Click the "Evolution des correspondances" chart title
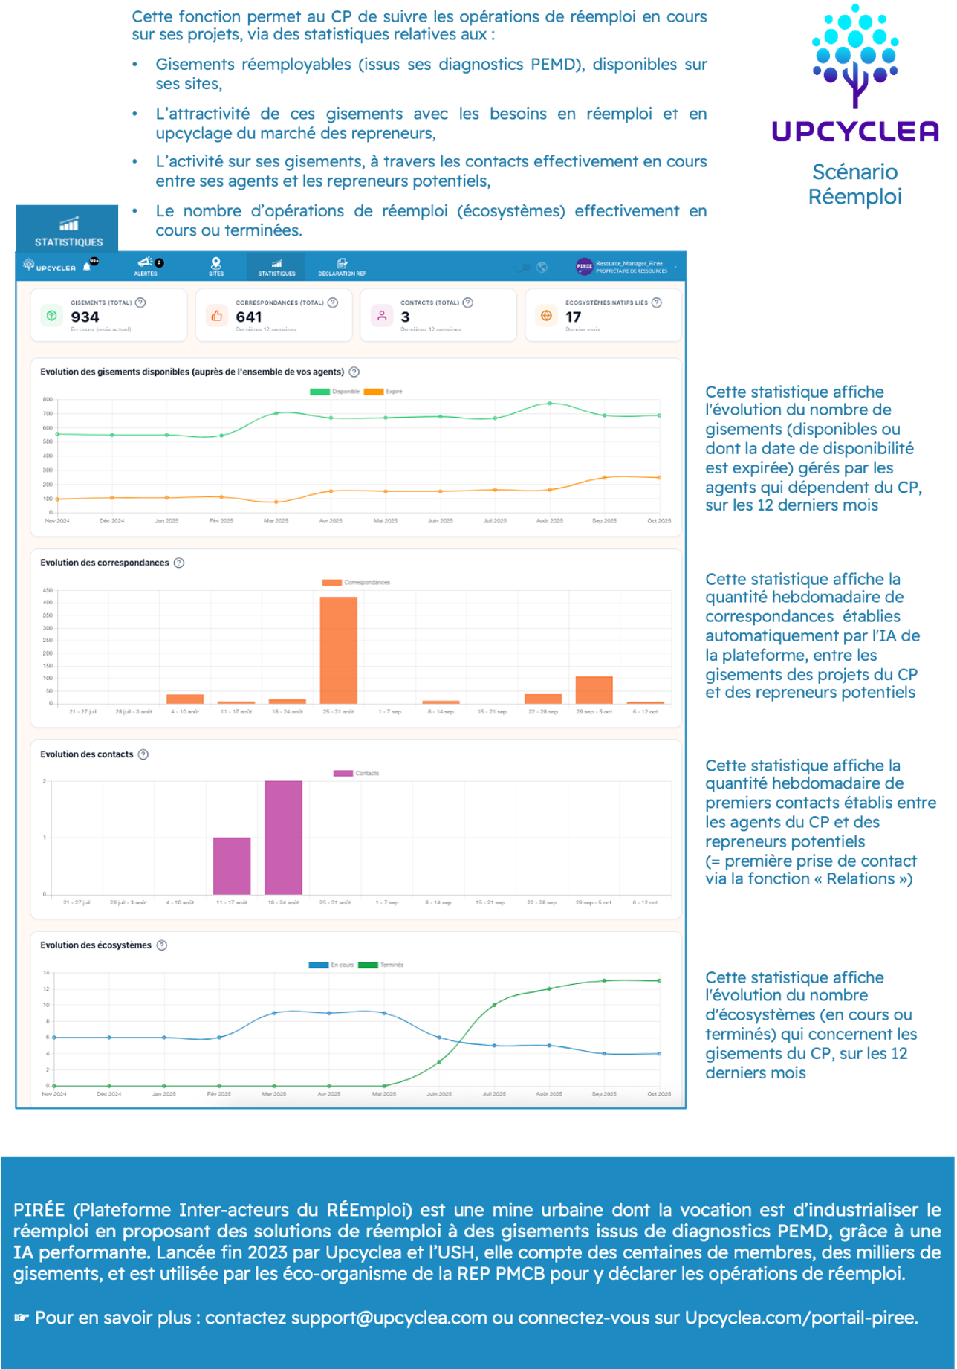957x1369 pixels. tap(105, 563)
